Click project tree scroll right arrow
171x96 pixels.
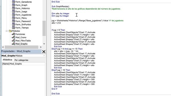tap(41, 47)
